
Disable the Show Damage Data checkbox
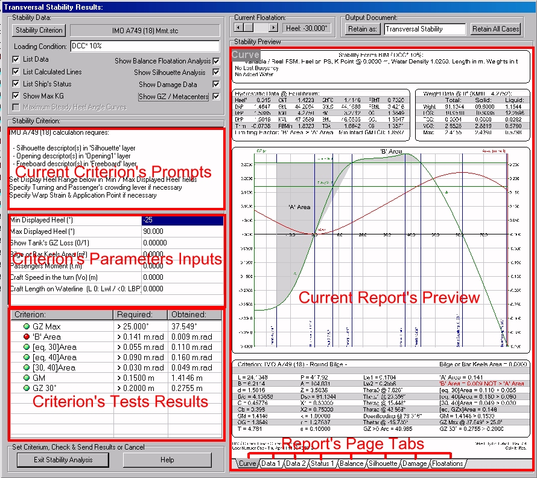[216, 85]
